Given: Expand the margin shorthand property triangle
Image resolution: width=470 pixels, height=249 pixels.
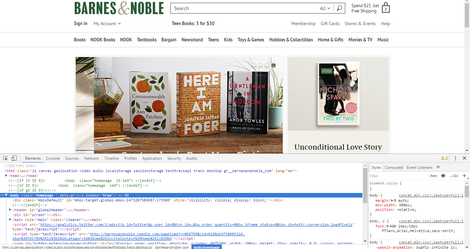Looking at the screenshot, I should click(x=392, y=201).
